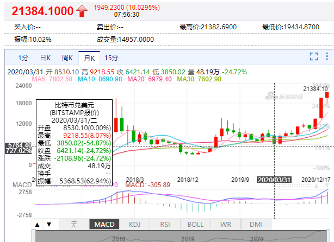Screen dimensions: 334x242
Task: Select the RSI indicator button
Action: pos(165,224)
